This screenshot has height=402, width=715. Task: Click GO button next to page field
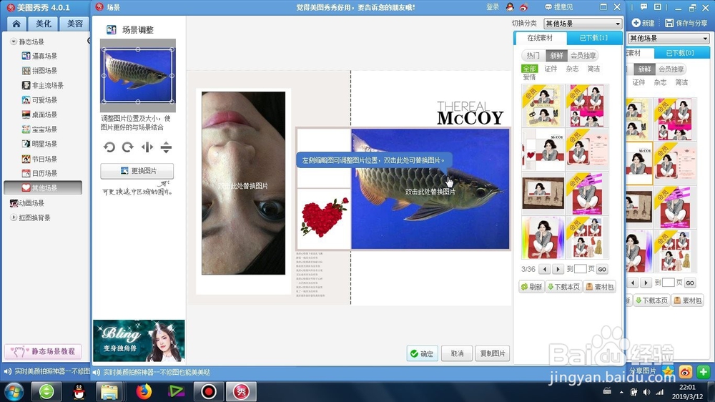(602, 269)
